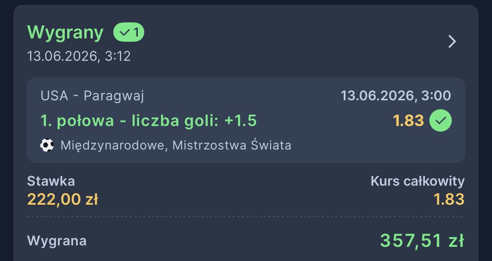Image resolution: width=492 pixels, height=261 pixels.
Task: Click the Kurs całkowity label
Action: pos(417,181)
